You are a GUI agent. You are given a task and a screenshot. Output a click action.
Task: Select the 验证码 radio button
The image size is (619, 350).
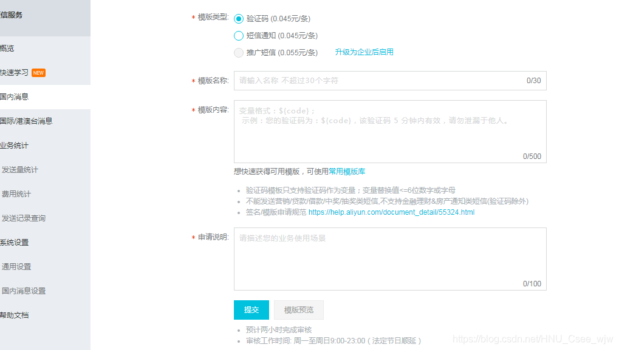(x=239, y=19)
